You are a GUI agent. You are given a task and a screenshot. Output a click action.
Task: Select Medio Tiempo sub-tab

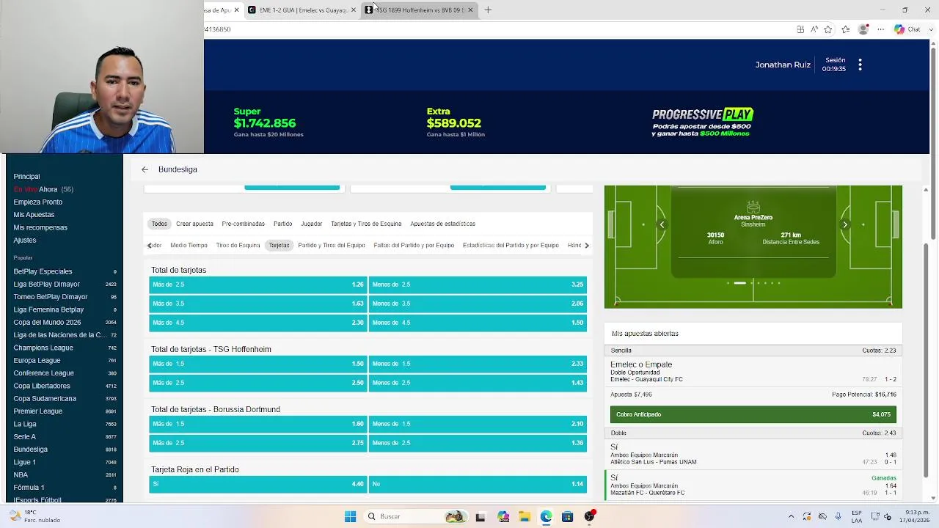(189, 245)
